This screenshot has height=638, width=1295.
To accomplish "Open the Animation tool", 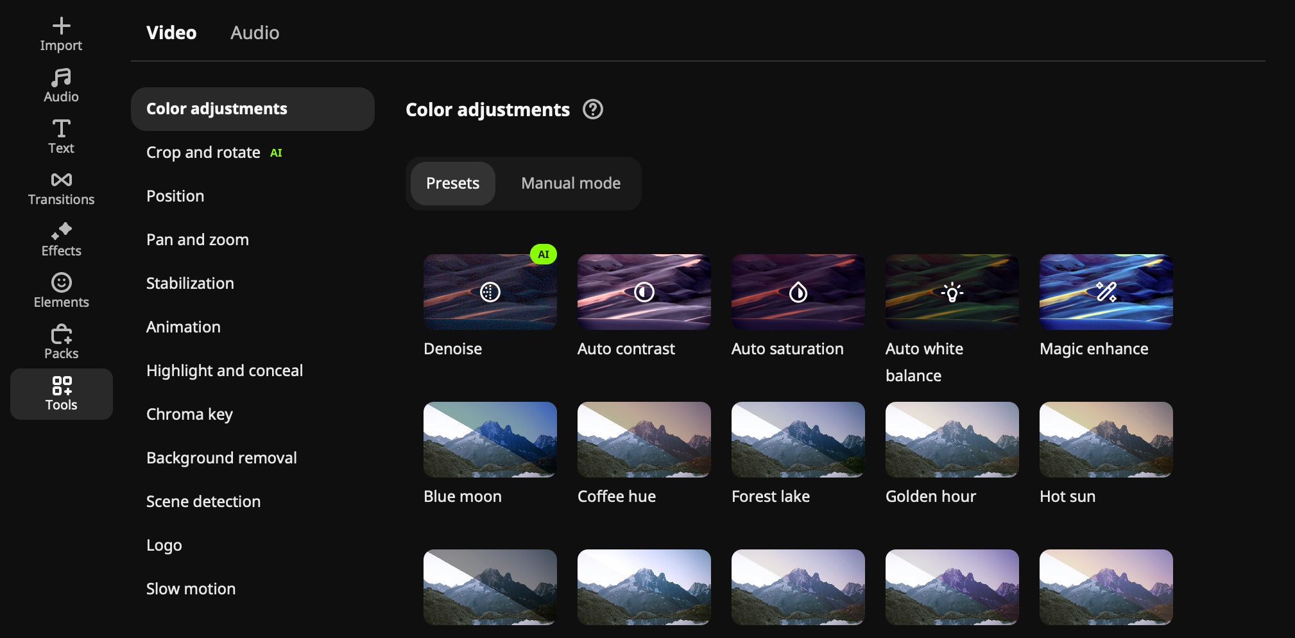I will (253, 327).
